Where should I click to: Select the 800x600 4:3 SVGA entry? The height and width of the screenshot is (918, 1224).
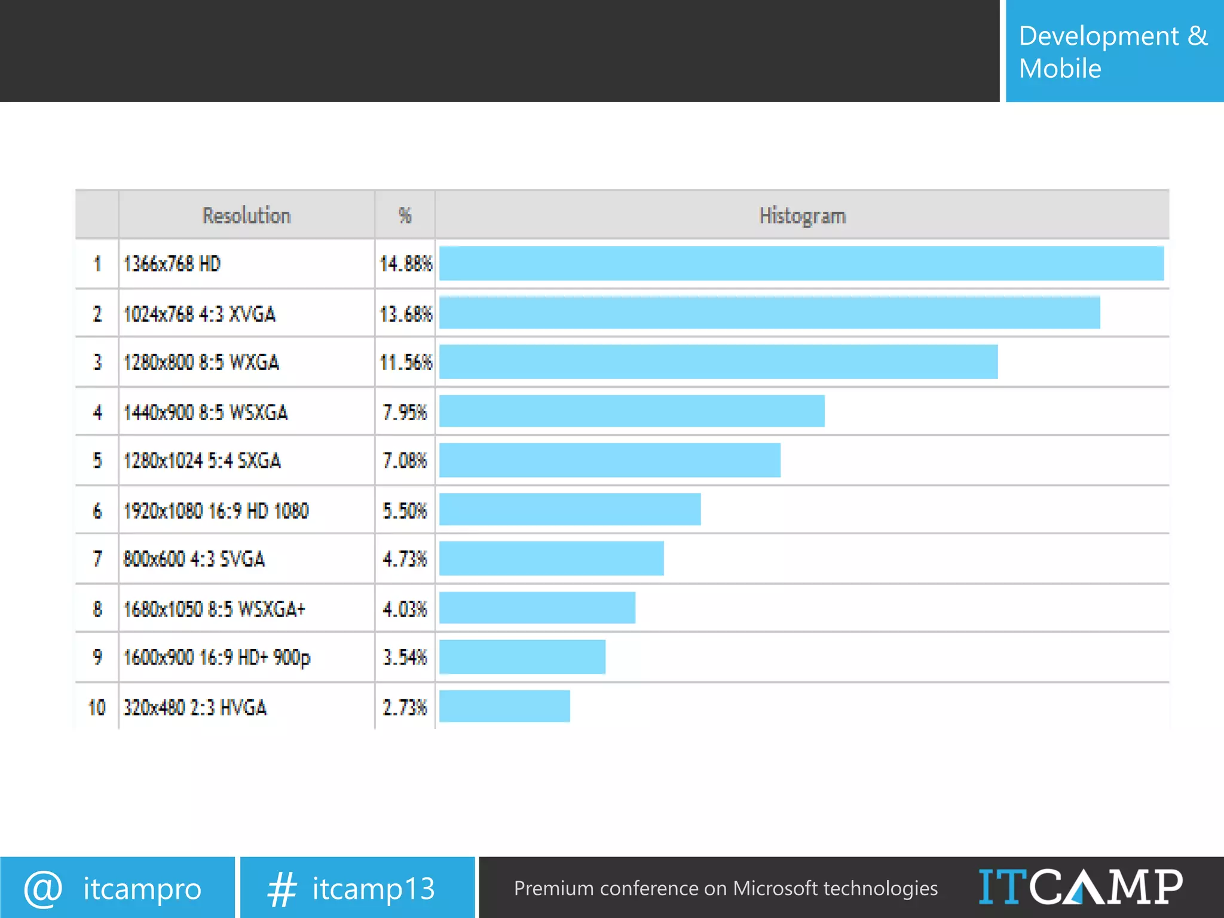tap(194, 559)
